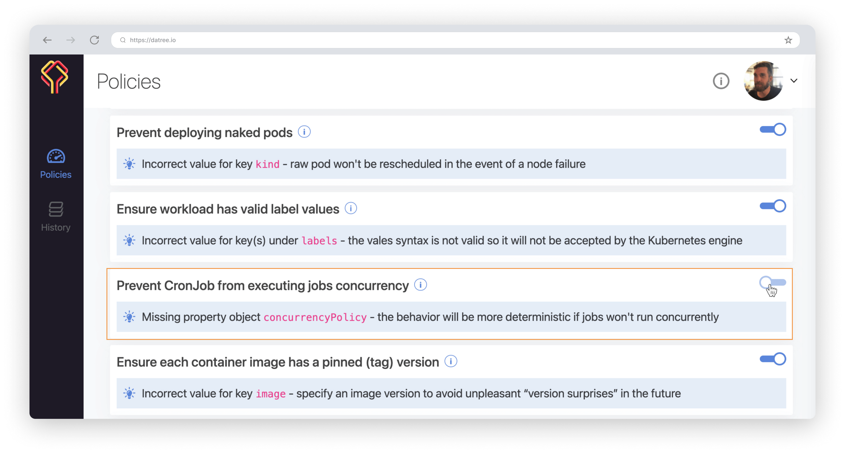This screenshot has height=453, width=845.
Task: Click the Policies gauge icon
Action: pyautogui.click(x=56, y=156)
